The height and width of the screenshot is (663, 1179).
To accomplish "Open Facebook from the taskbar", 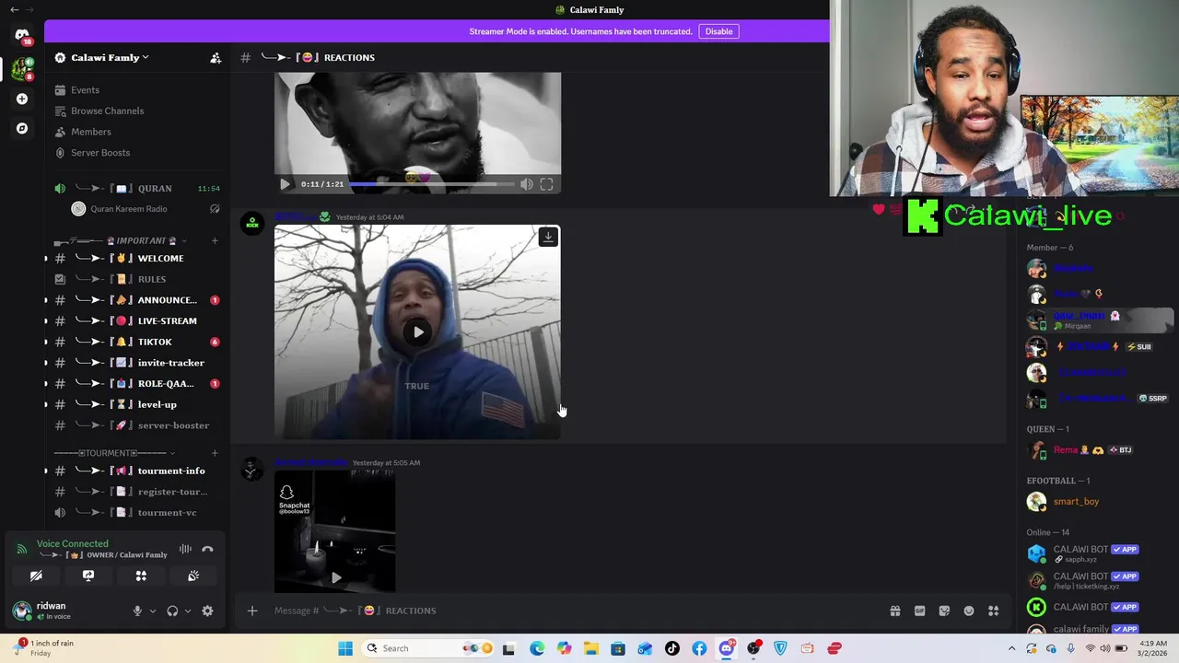I will (699, 648).
